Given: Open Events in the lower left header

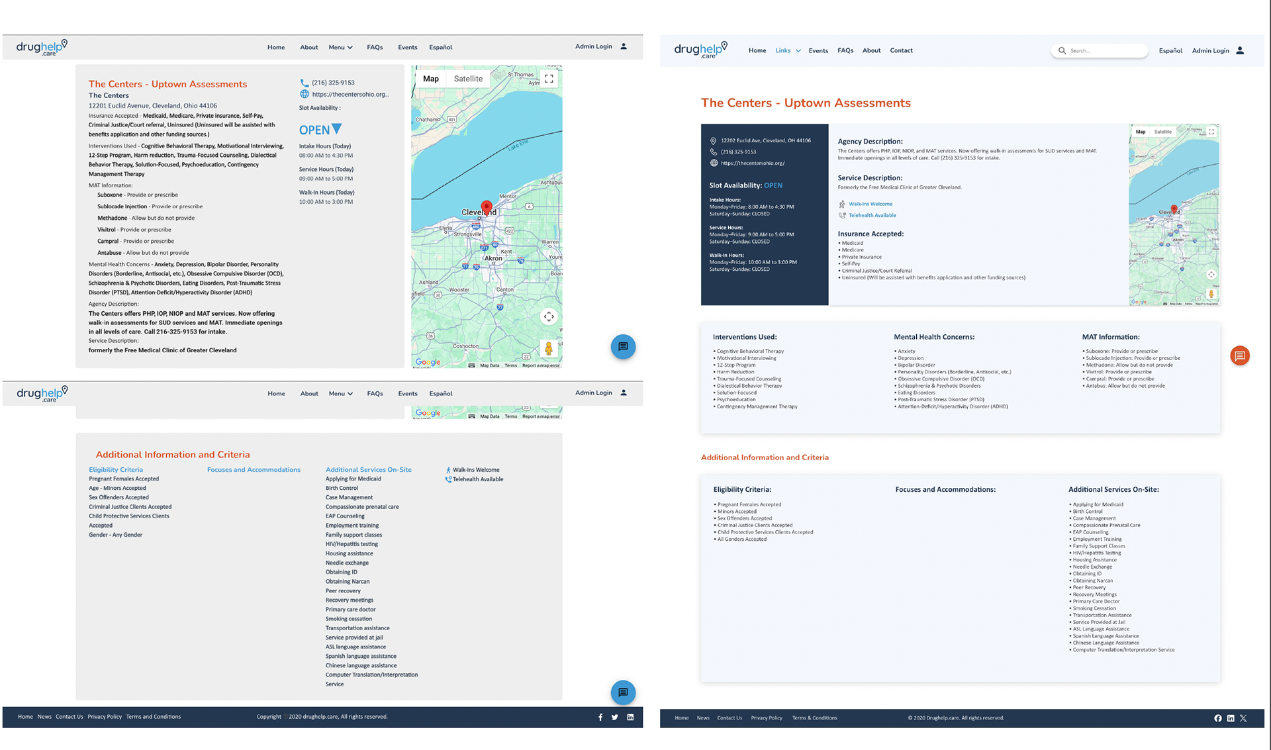Looking at the screenshot, I should point(408,393).
